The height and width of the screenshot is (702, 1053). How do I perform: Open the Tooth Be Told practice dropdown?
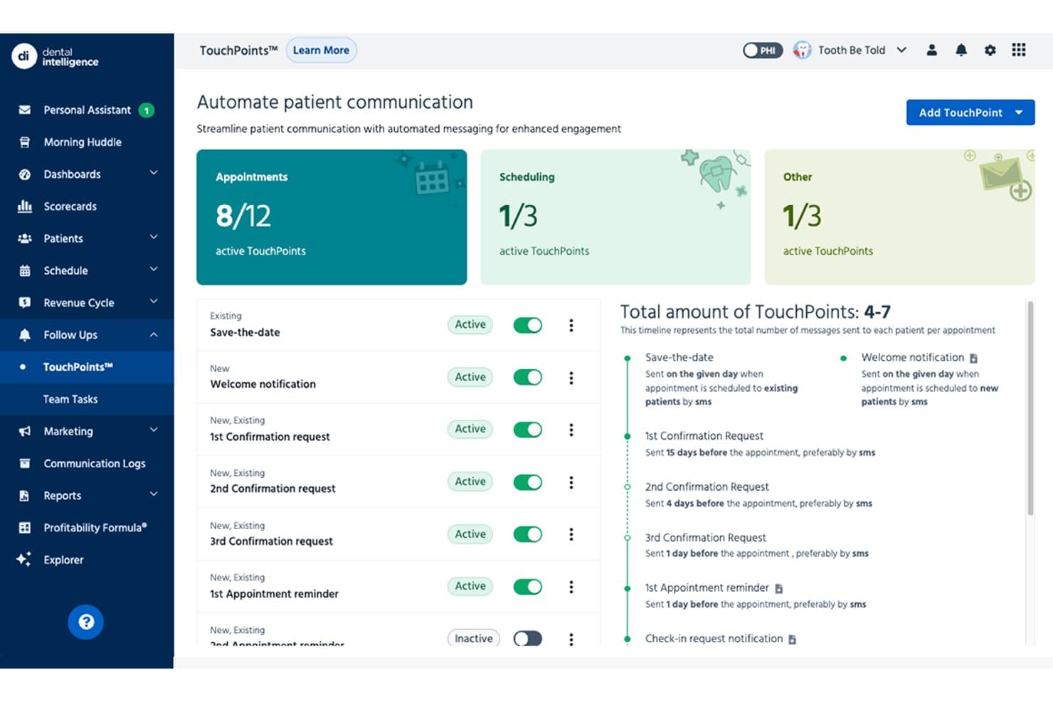[x=850, y=50]
